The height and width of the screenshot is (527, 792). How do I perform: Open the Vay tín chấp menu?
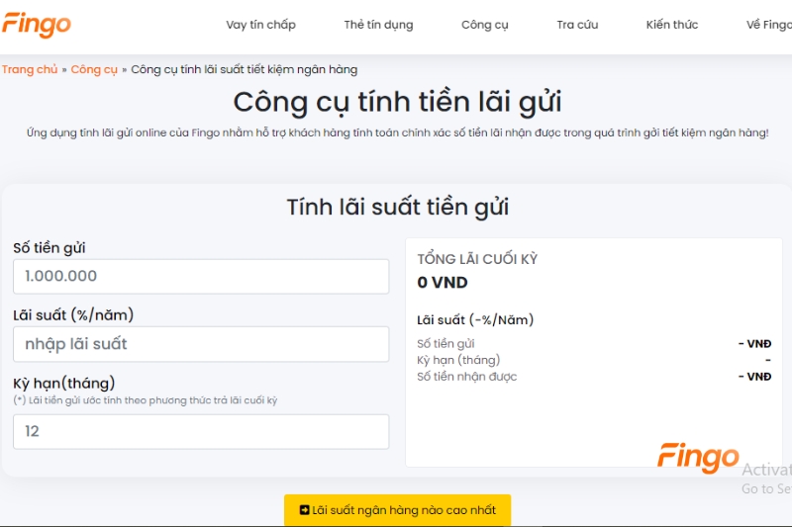tap(260, 25)
